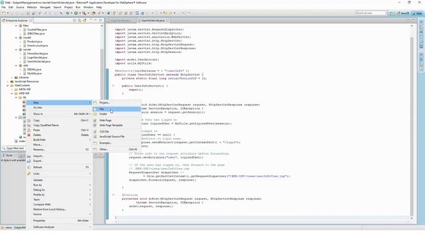Screen dimensions: 425x239
Task: Open Run dropdown arrow in toolbar
Action: point(80,13)
